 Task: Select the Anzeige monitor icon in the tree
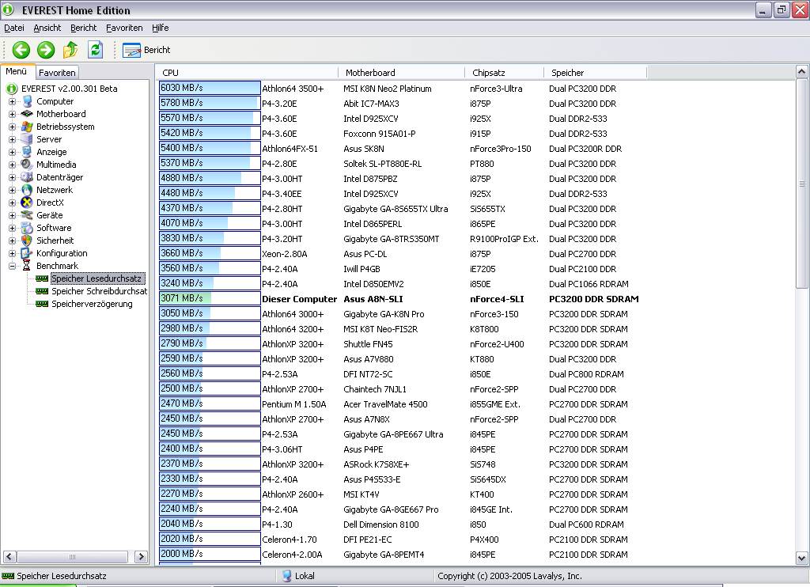[x=27, y=152]
